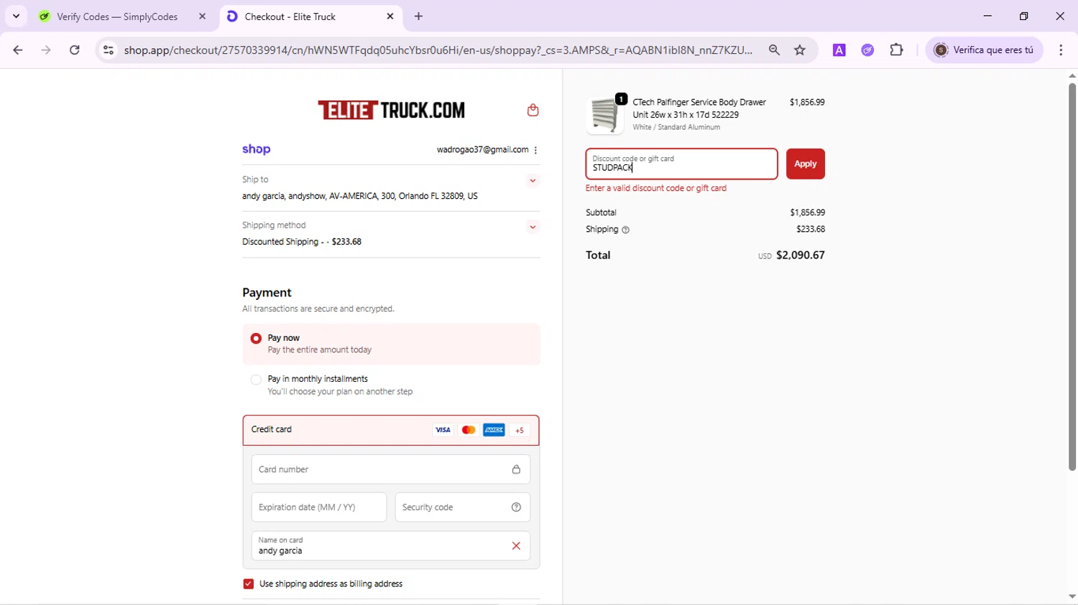Viewport: 1078px width, 605px height.
Task: Open the tab search dropdown arrow
Action: click(16, 16)
